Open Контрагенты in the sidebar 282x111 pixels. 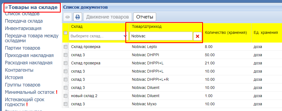click(x=19, y=70)
